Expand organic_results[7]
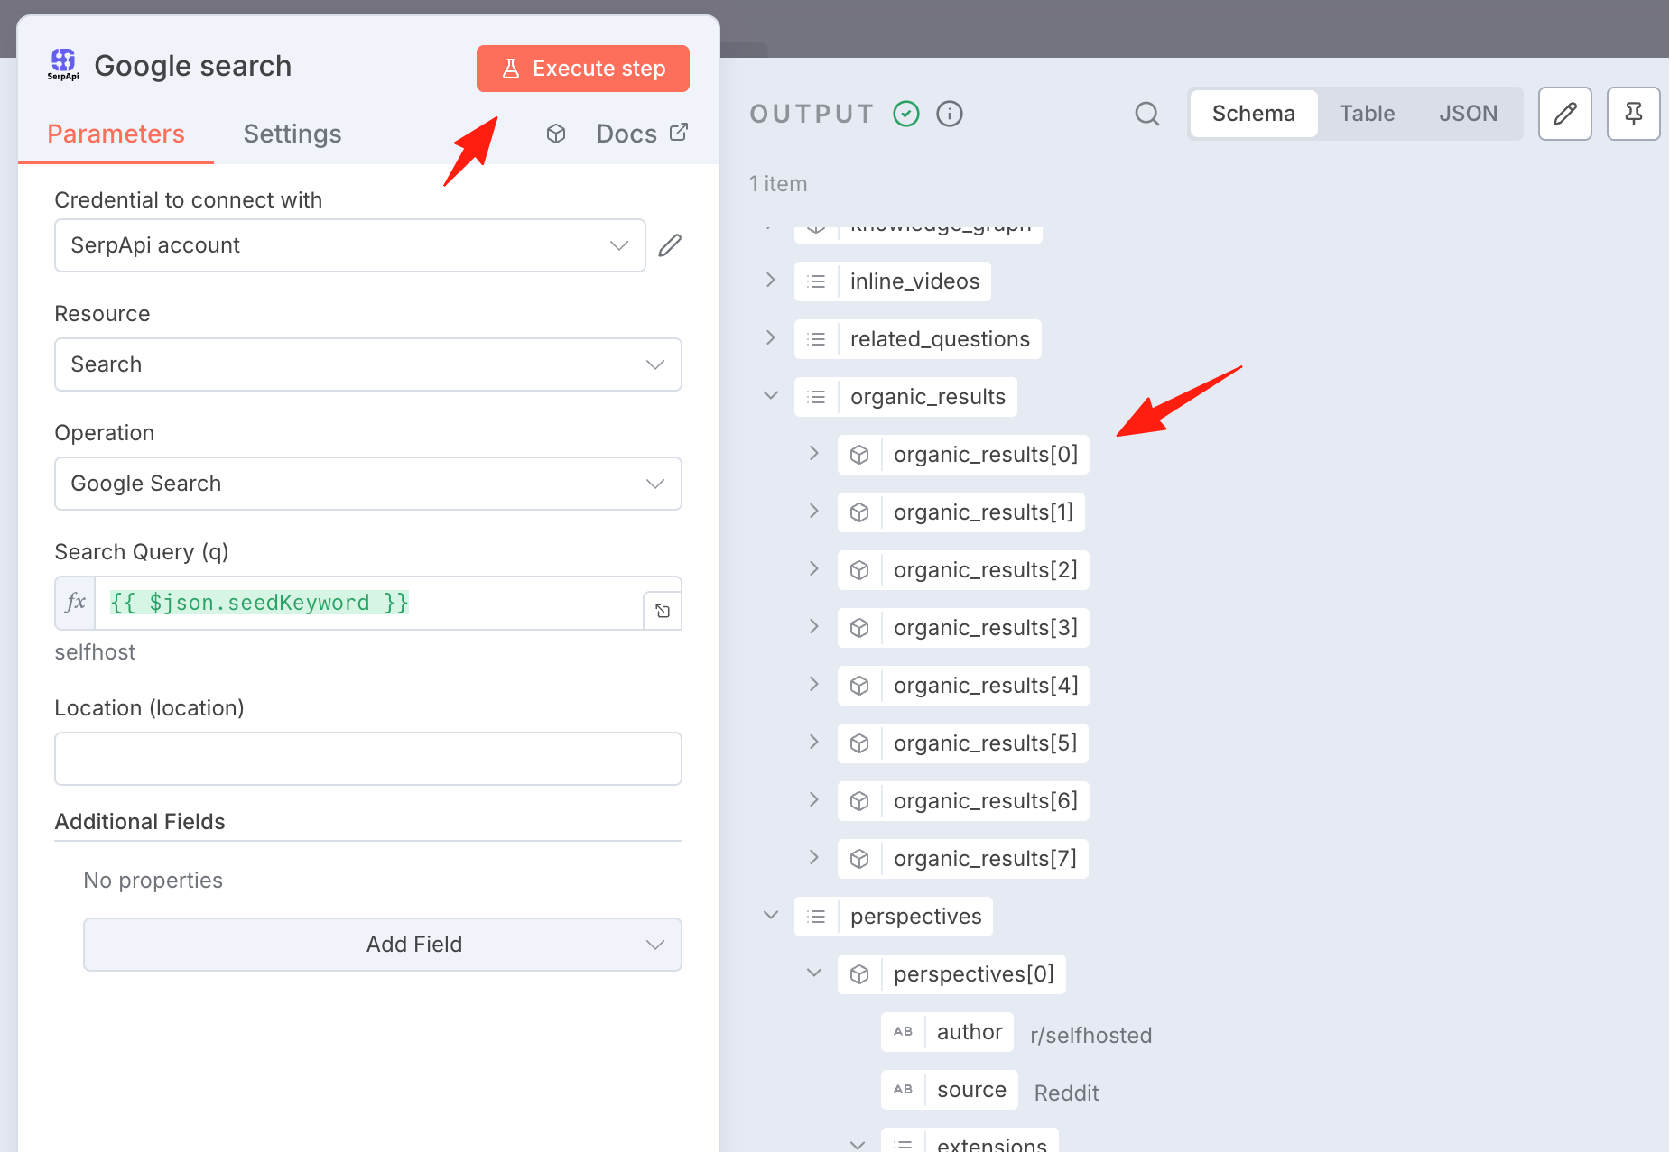Screen dimensions: 1670x1153 (814, 858)
